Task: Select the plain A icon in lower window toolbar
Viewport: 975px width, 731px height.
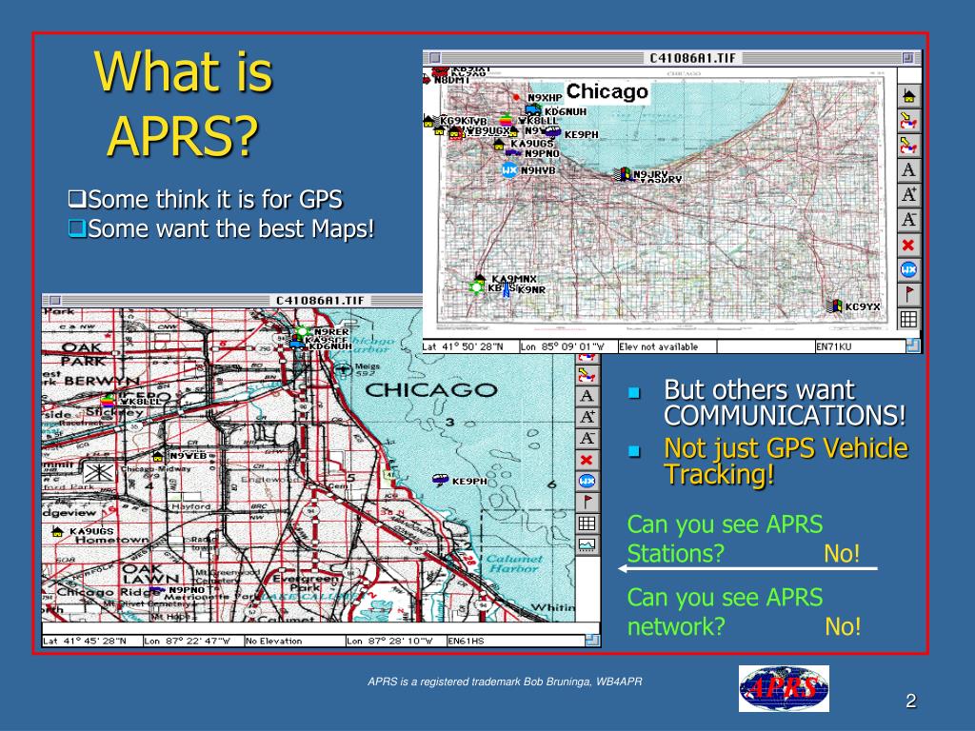Action: [587, 396]
